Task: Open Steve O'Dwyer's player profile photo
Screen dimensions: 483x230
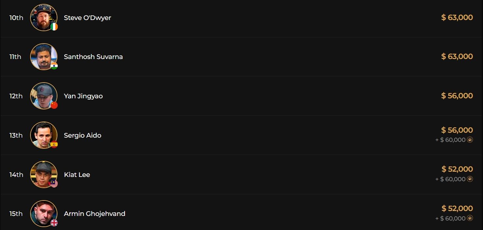Action: pyautogui.click(x=43, y=17)
